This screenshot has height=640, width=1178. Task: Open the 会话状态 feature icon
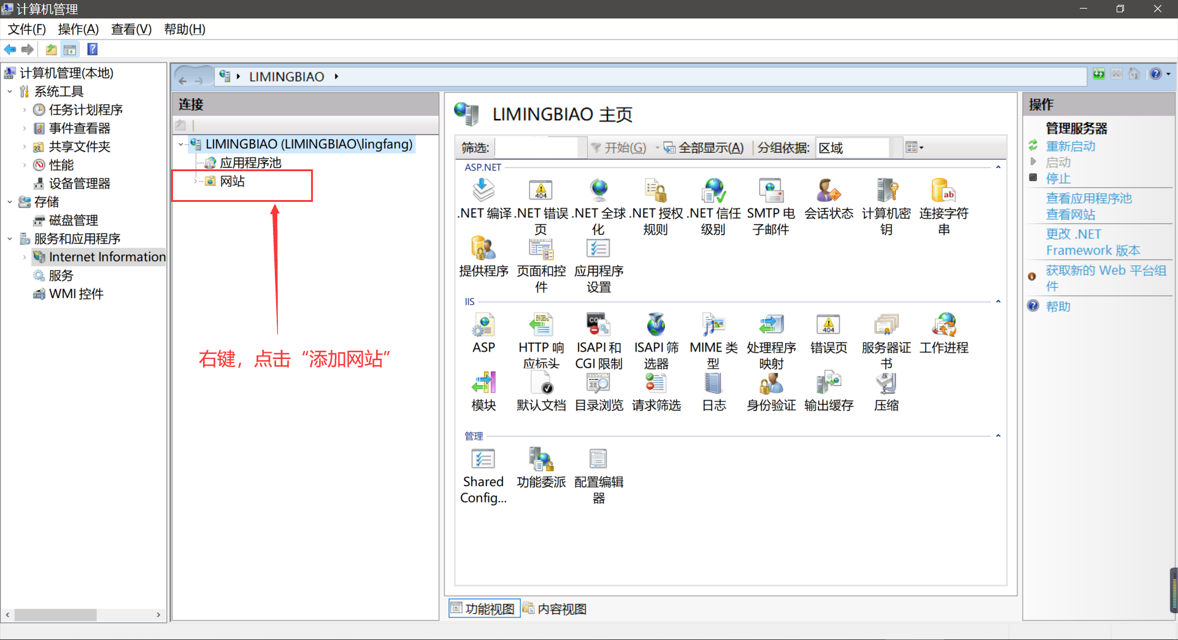(x=828, y=191)
